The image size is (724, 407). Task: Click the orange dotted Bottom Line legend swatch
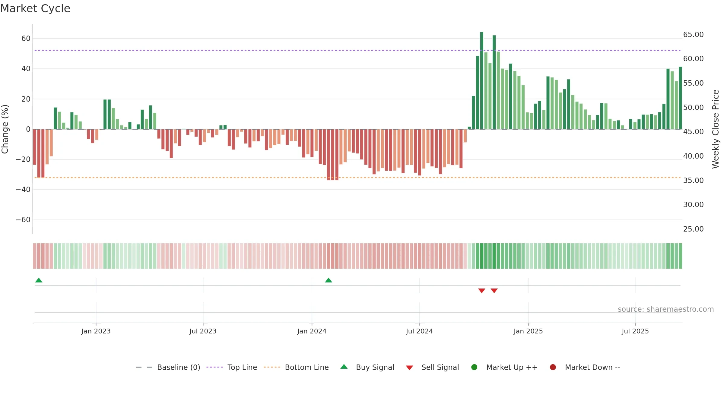272,367
